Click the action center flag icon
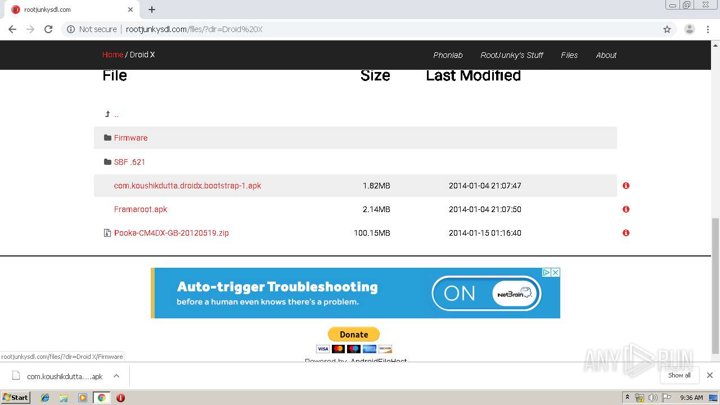 (667, 398)
